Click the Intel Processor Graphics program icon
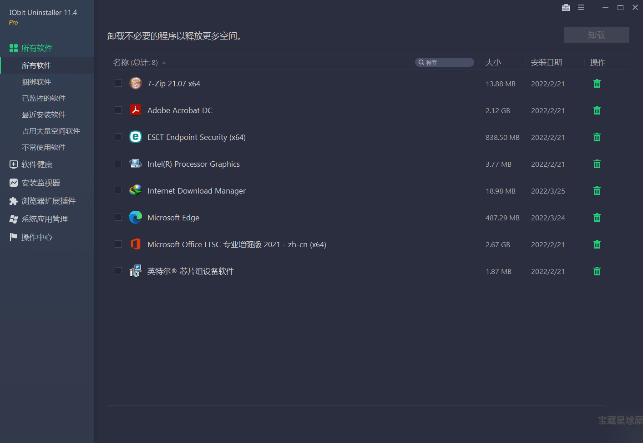The height and width of the screenshot is (443, 643). pyautogui.click(x=136, y=164)
